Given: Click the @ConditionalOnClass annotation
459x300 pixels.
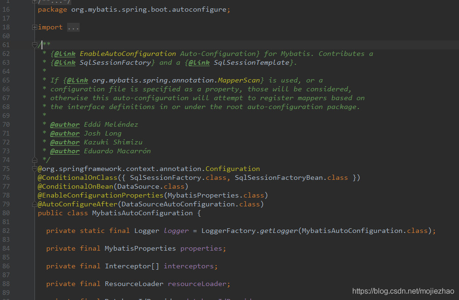Looking at the screenshot, I should point(77,177).
